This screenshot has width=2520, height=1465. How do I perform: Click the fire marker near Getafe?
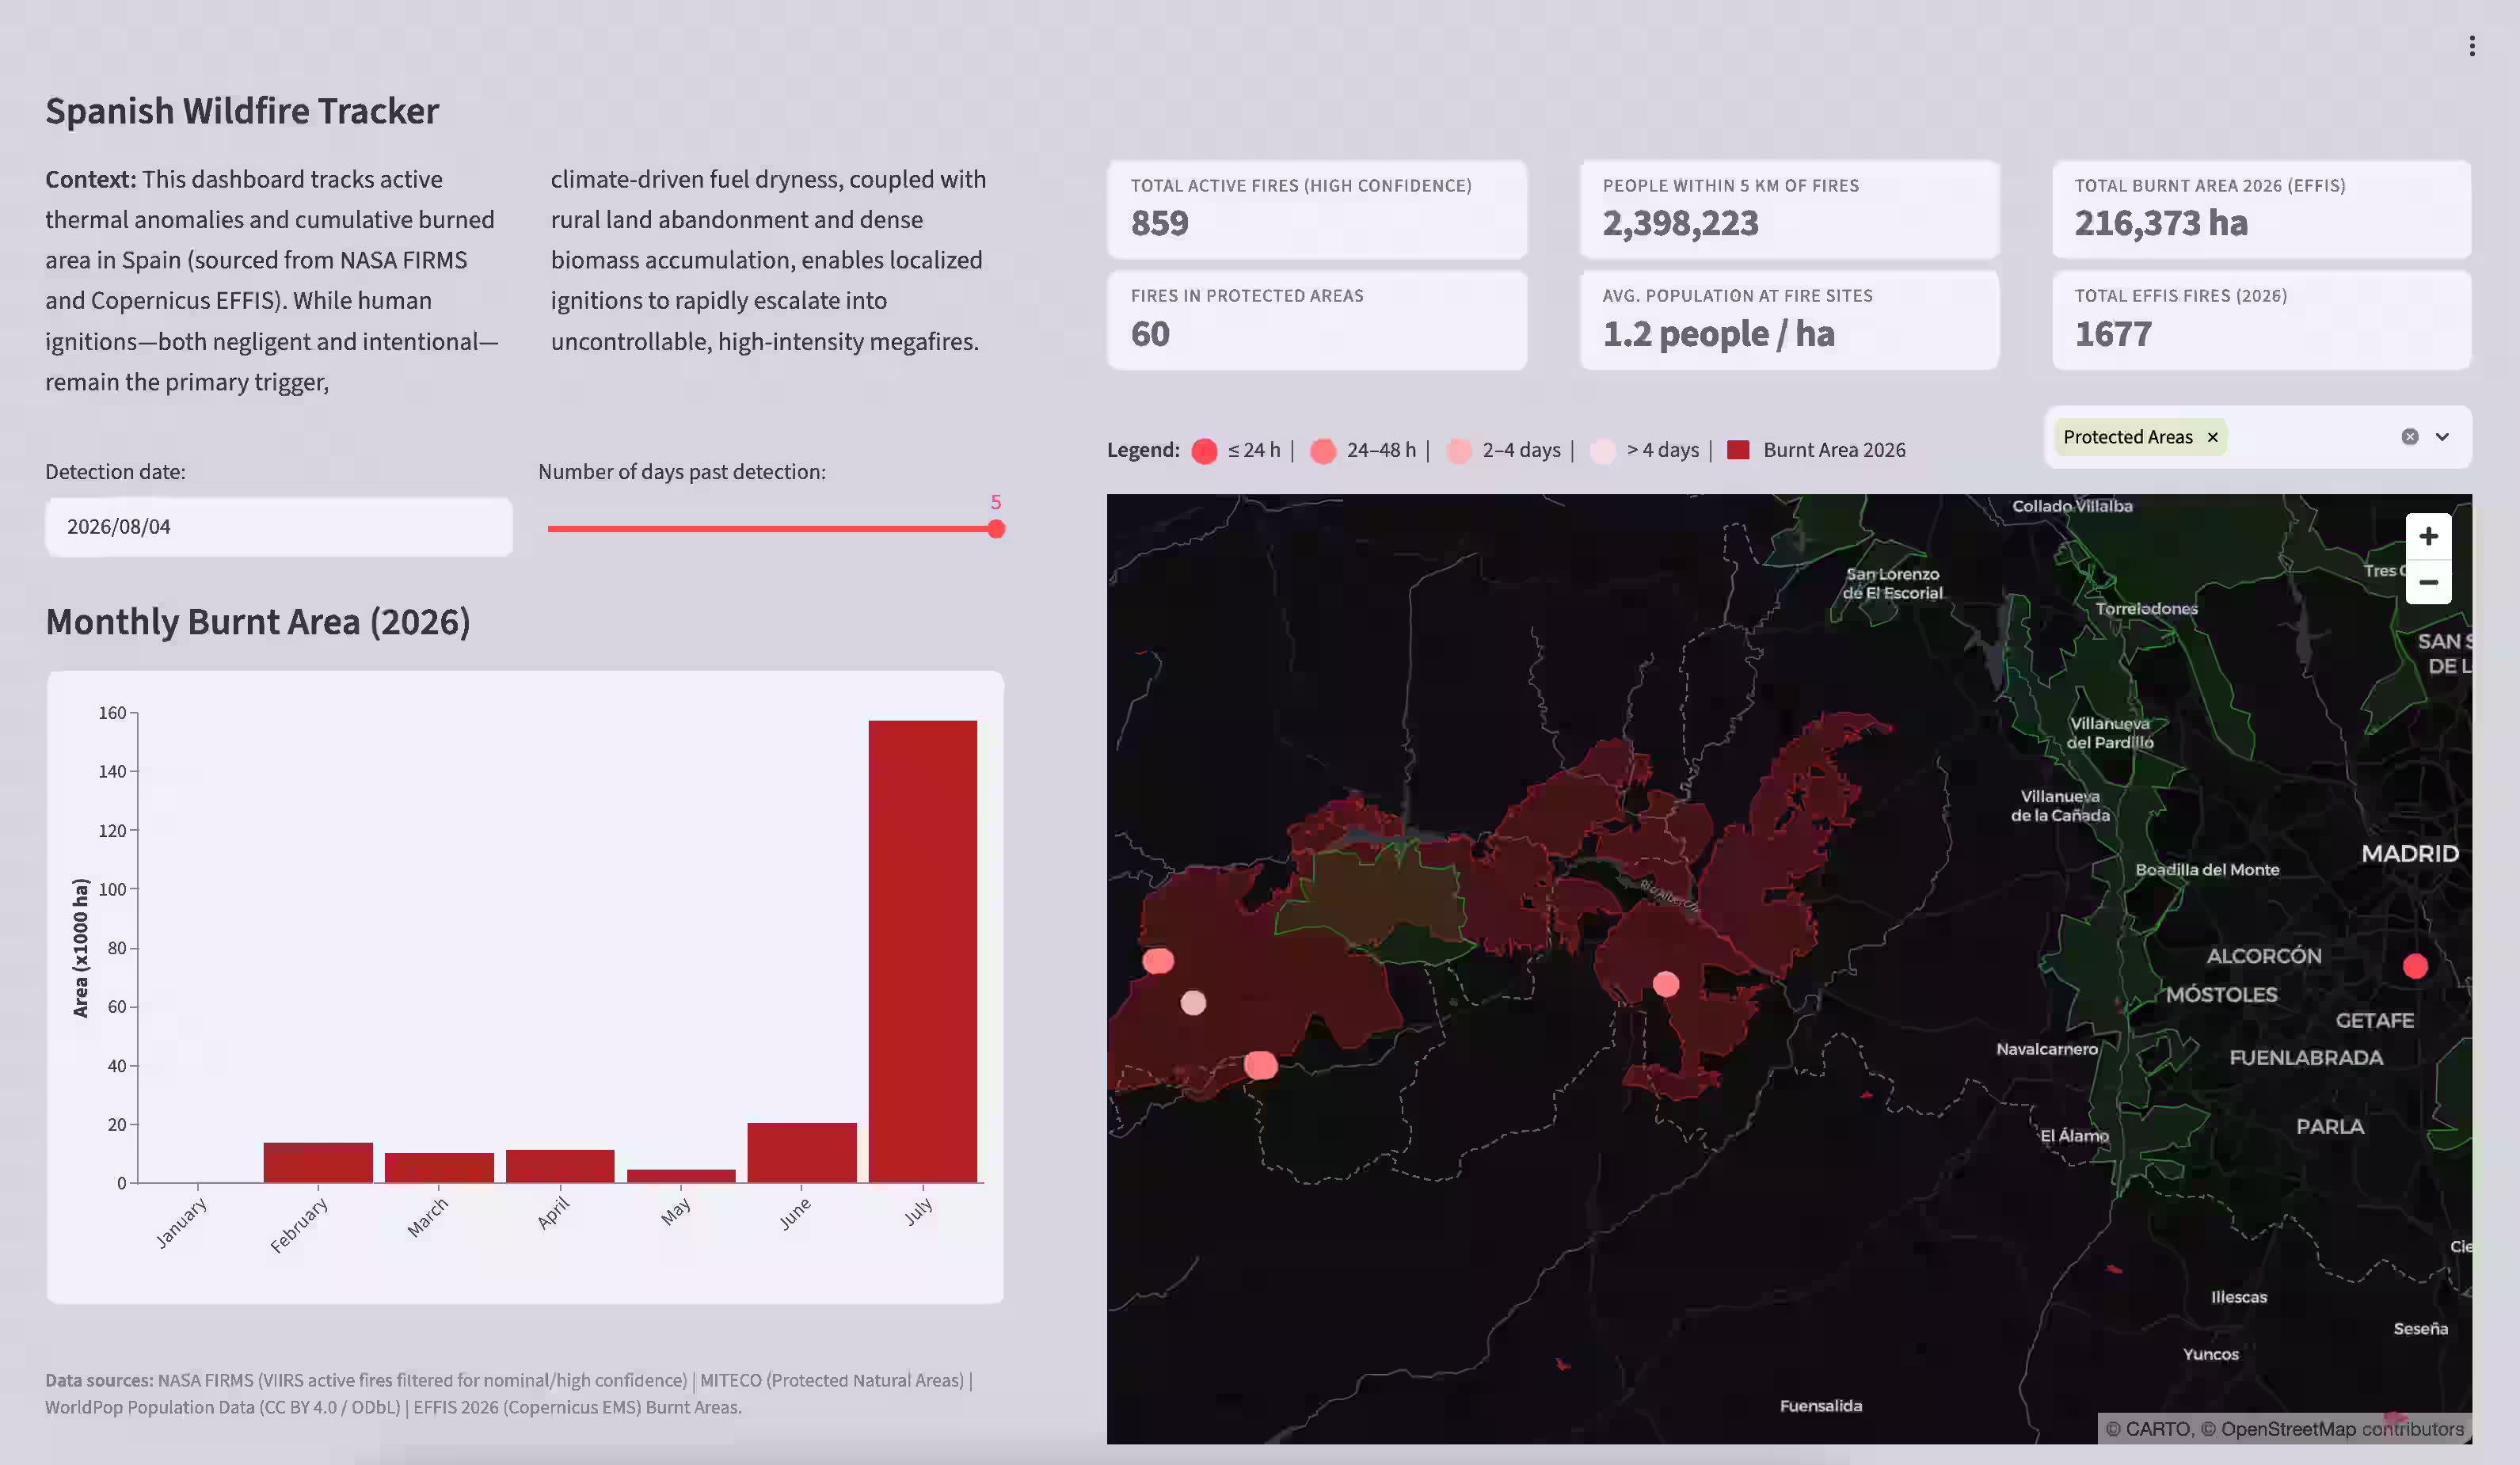point(2415,965)
